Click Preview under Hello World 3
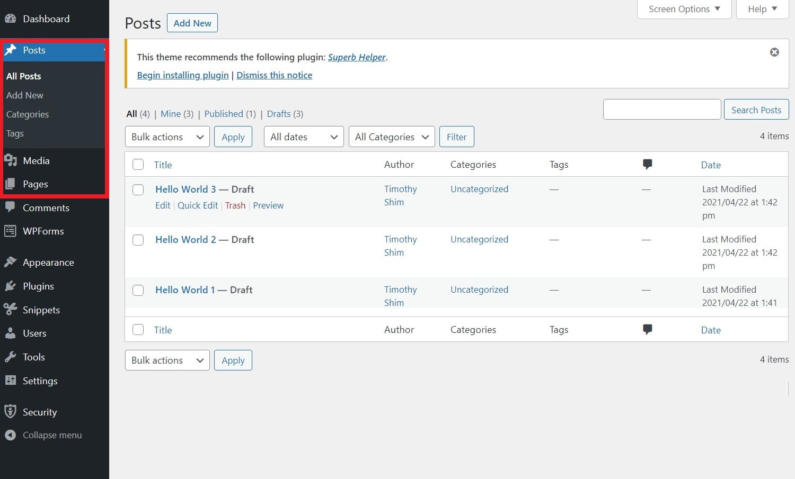795x479 pixels. (x=268, y=205)
